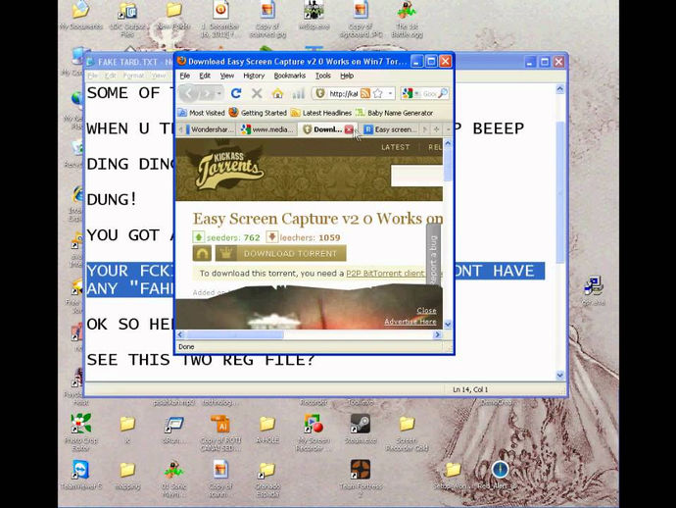Reload the page with the blue refresh icon
Screen dimensions: 676x508
tap(236, 93)
